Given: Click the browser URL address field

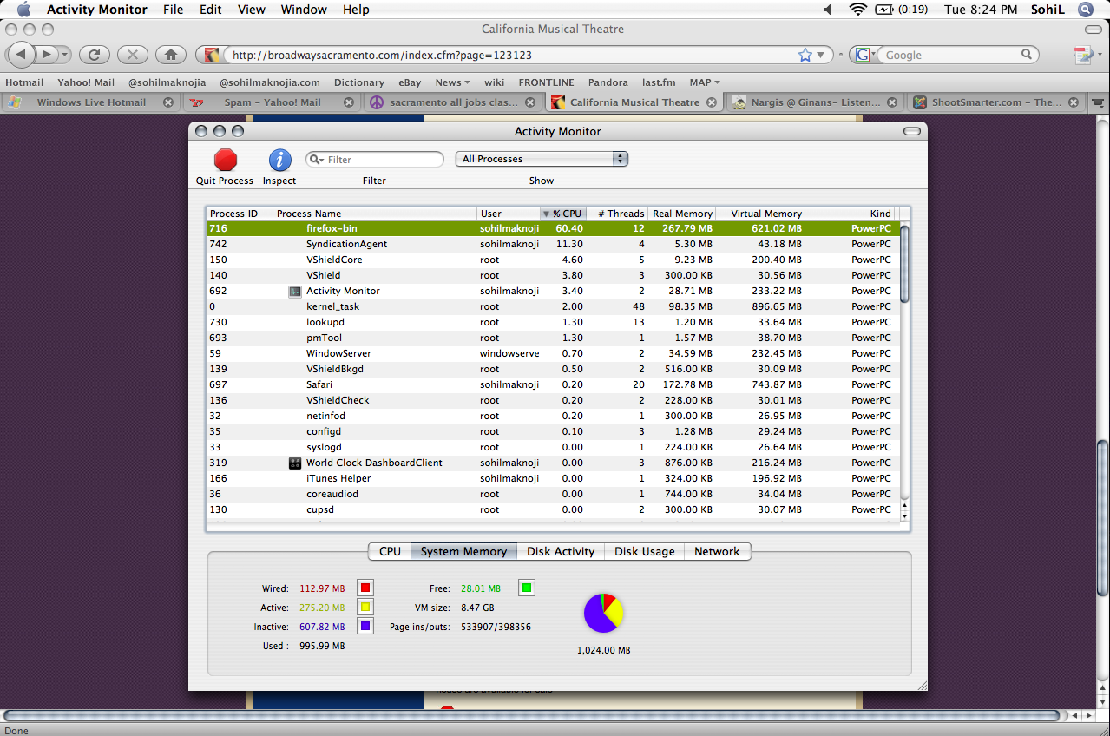Looking at the screenshot, I should click(512, 55).
